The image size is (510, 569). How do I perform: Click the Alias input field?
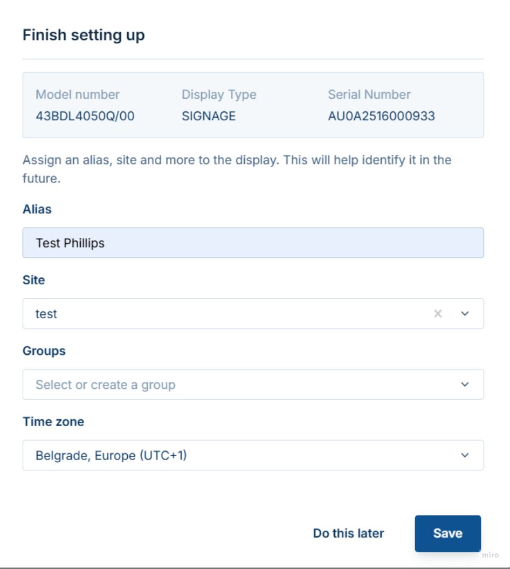pyautogui.click(x=253, y=243)
